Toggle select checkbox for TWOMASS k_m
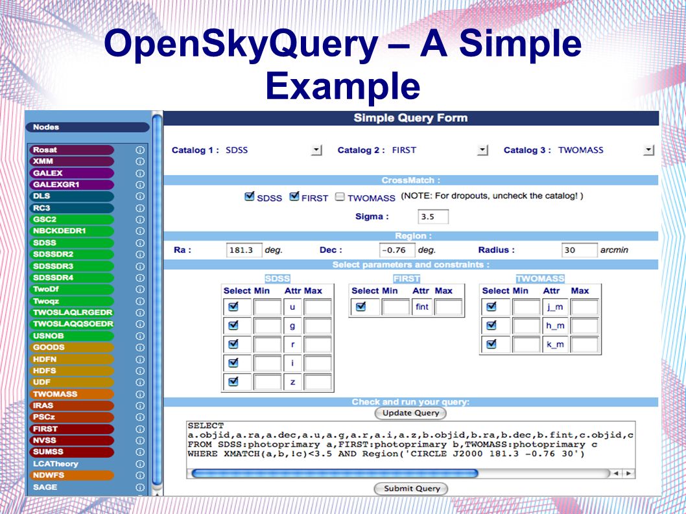This screenshot has height=514, width=686. (x=491, y=344)
